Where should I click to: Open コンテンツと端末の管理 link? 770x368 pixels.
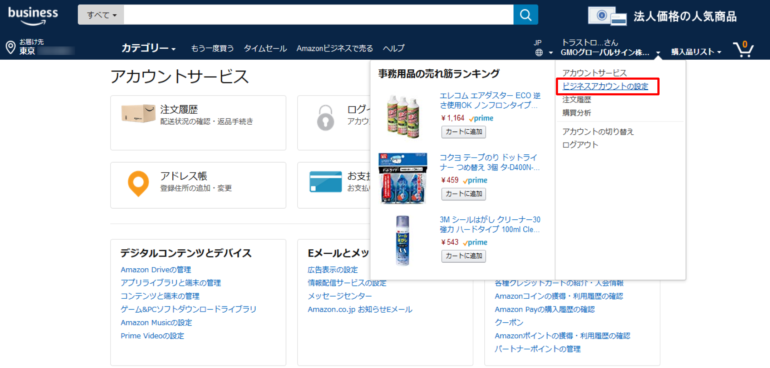pos(160,296)
